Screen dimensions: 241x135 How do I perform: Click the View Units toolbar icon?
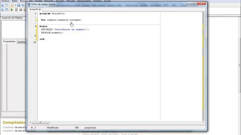point(3,10)
